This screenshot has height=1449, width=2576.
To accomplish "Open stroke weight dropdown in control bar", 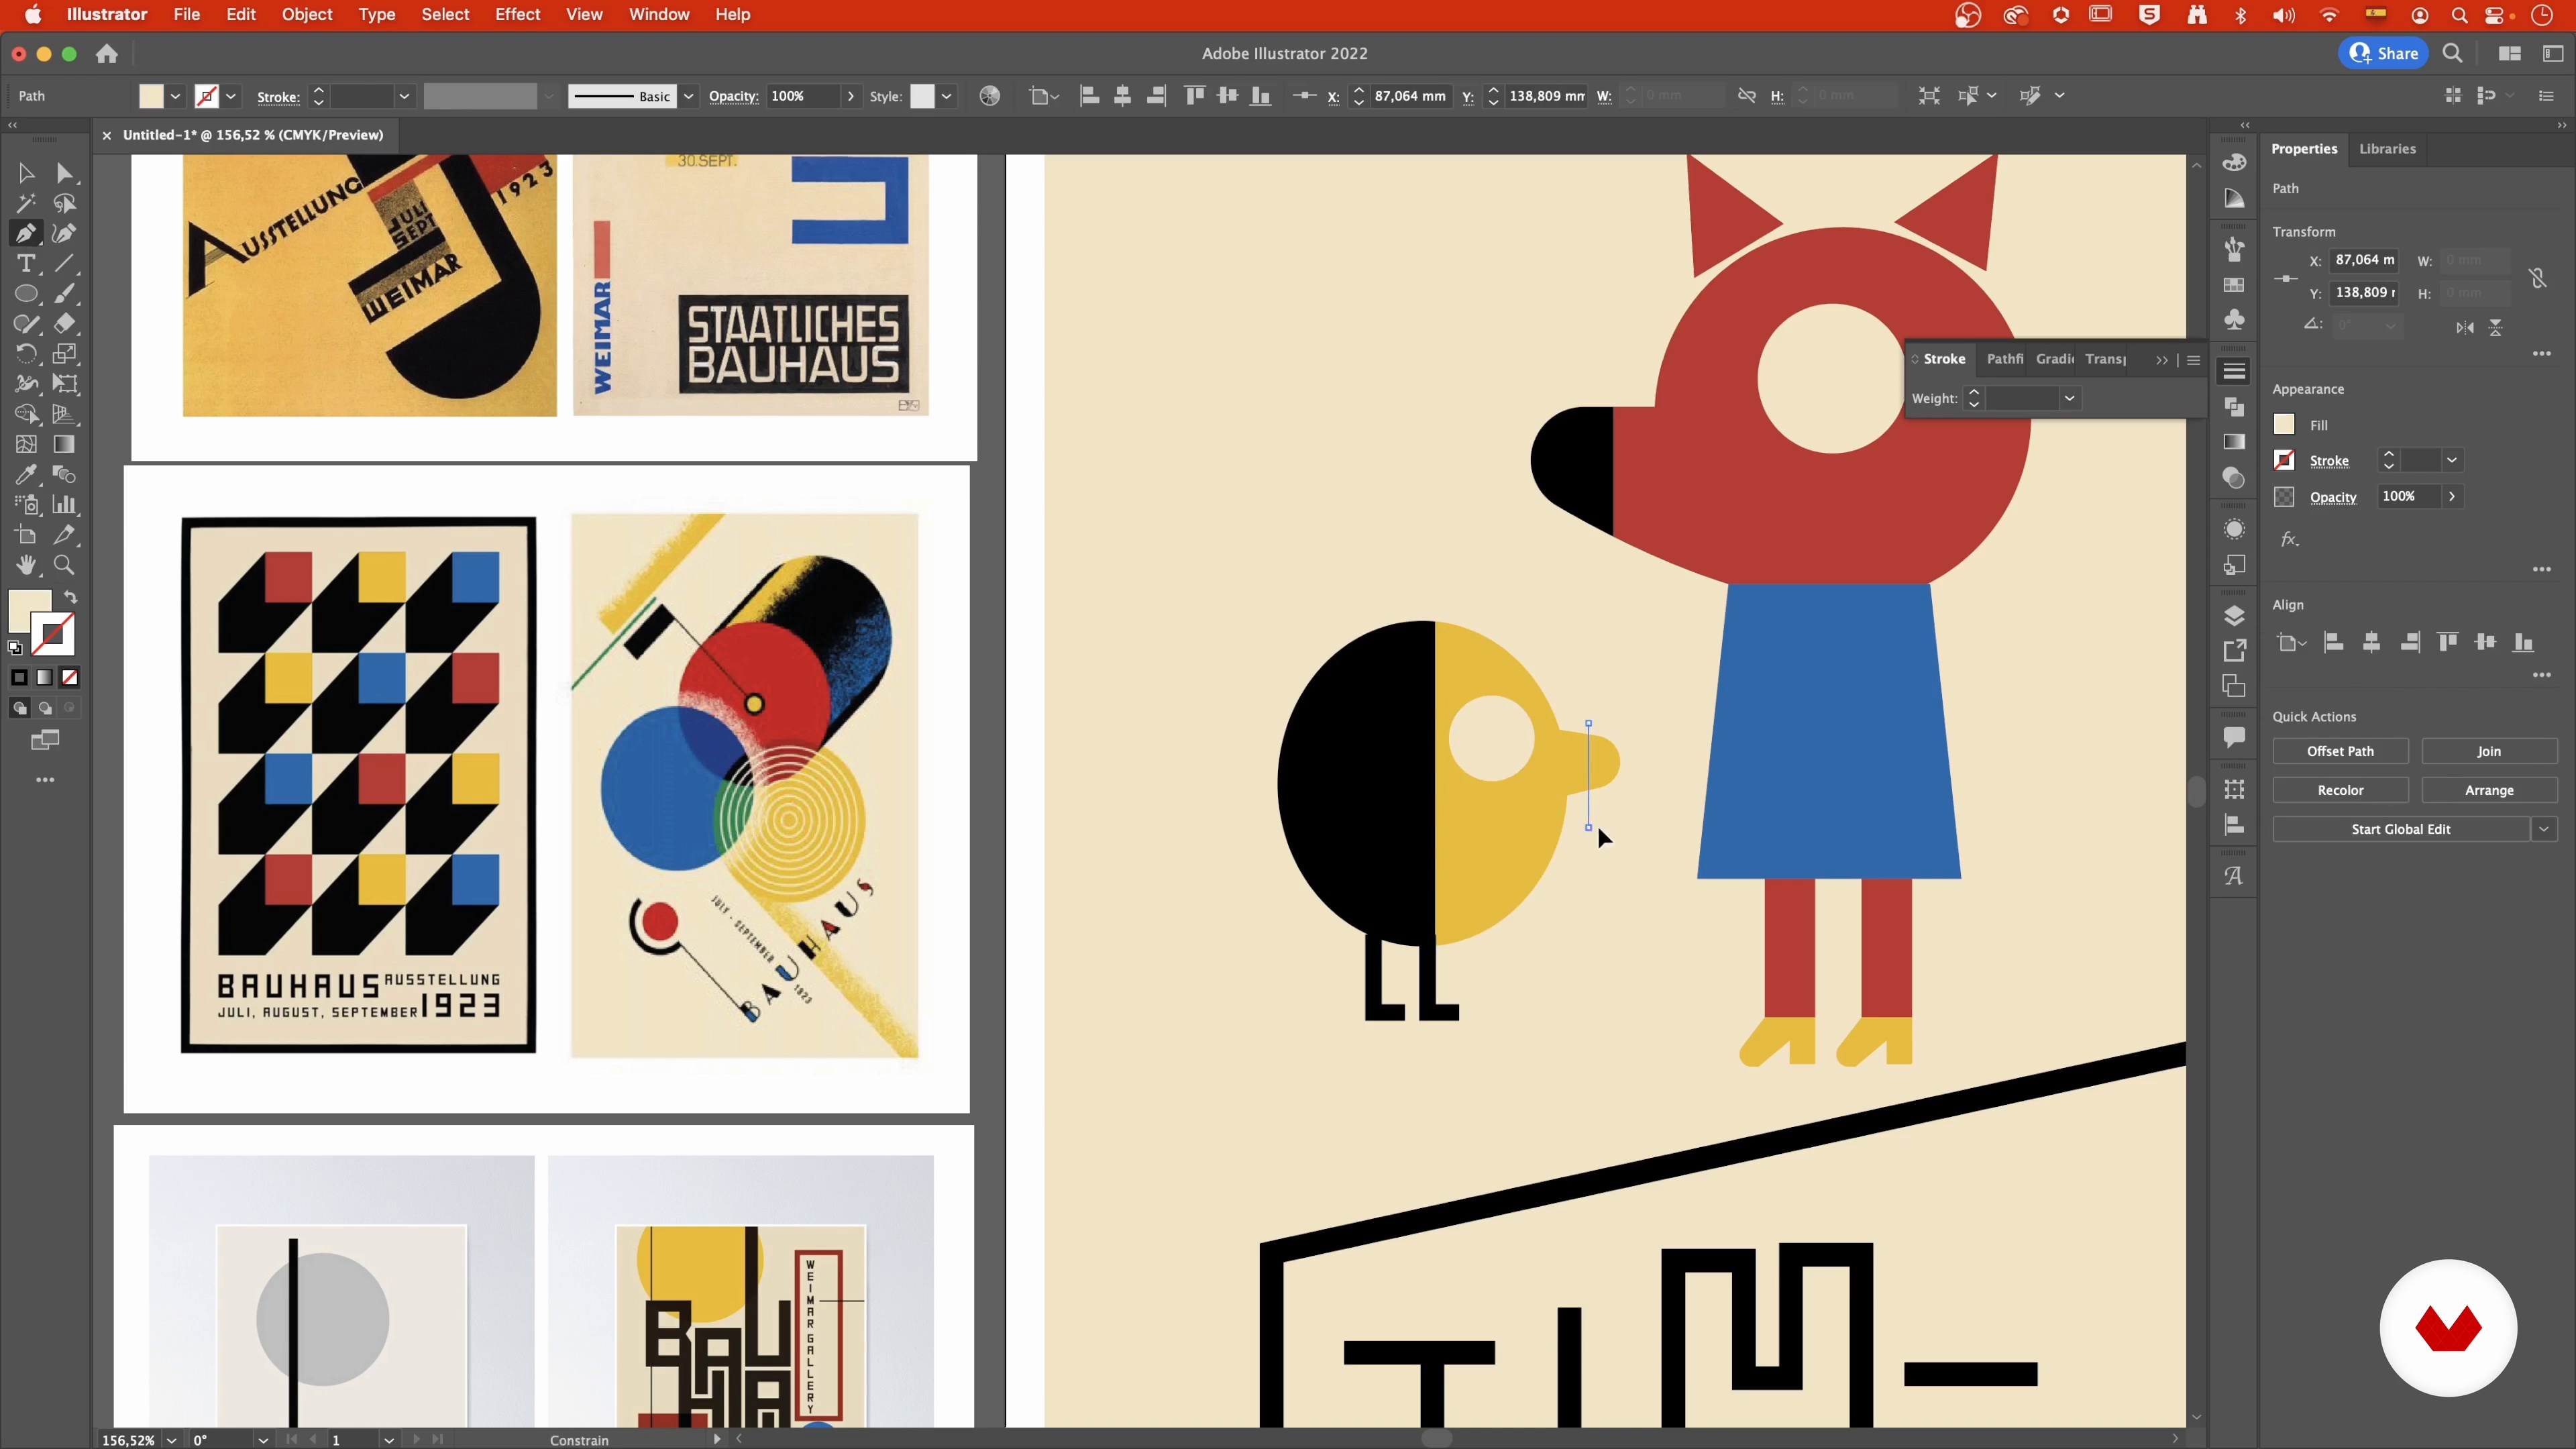I will pos(404,96).
